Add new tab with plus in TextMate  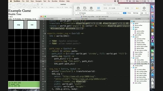(x=148, y=19)
